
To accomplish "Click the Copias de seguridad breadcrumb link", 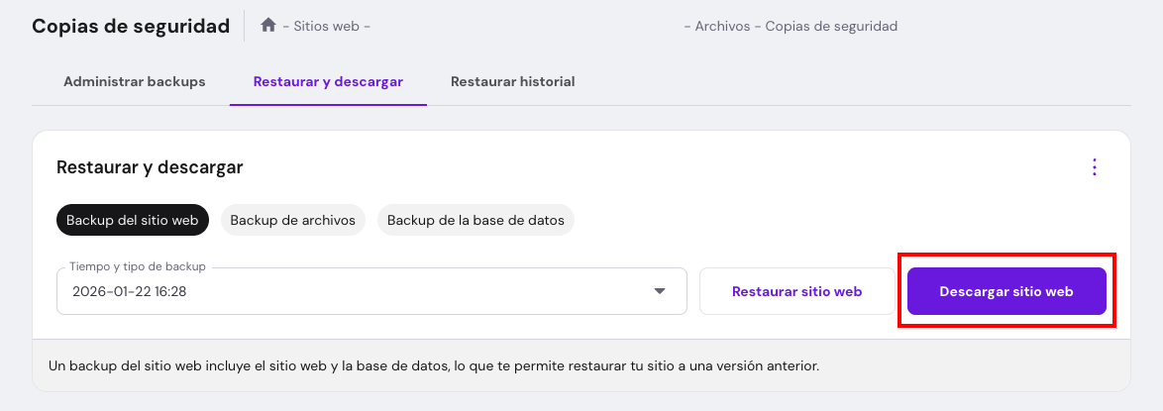I will point(831,27).
